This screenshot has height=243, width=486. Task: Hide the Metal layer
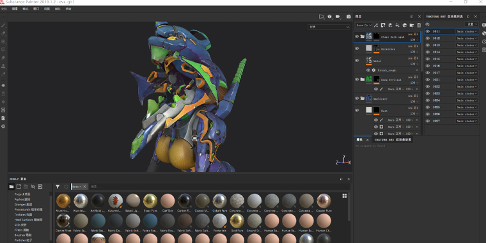[x=357, y=61]
